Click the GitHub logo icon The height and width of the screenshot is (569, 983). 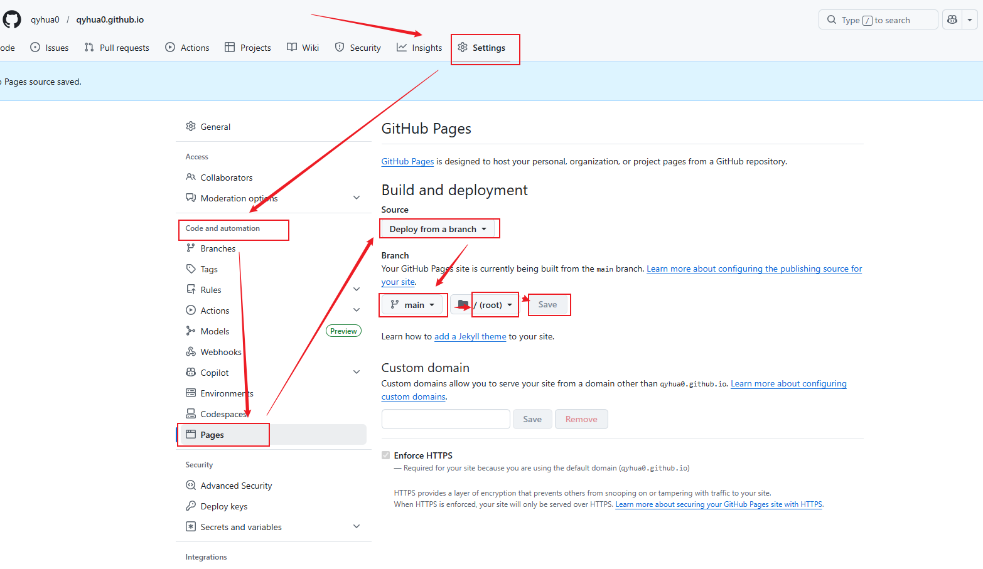point(12,19)
